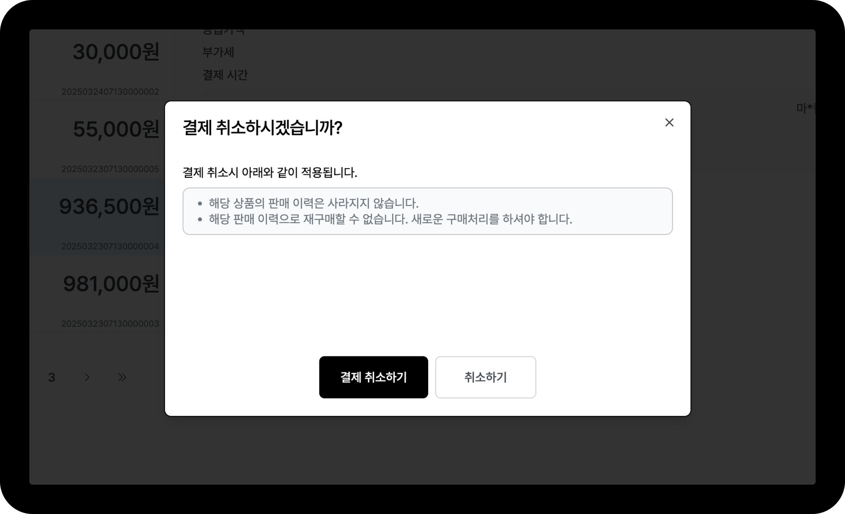Jump to the last page with the double chevron
Viewport: 845px width, 514px height.
click(122, 377)
